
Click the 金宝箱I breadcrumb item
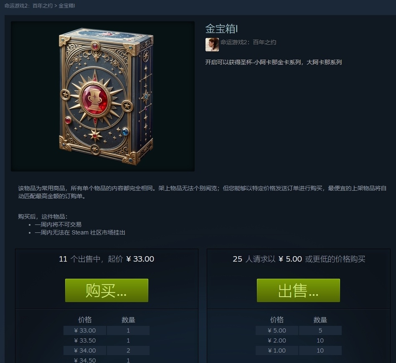[67, 5]
